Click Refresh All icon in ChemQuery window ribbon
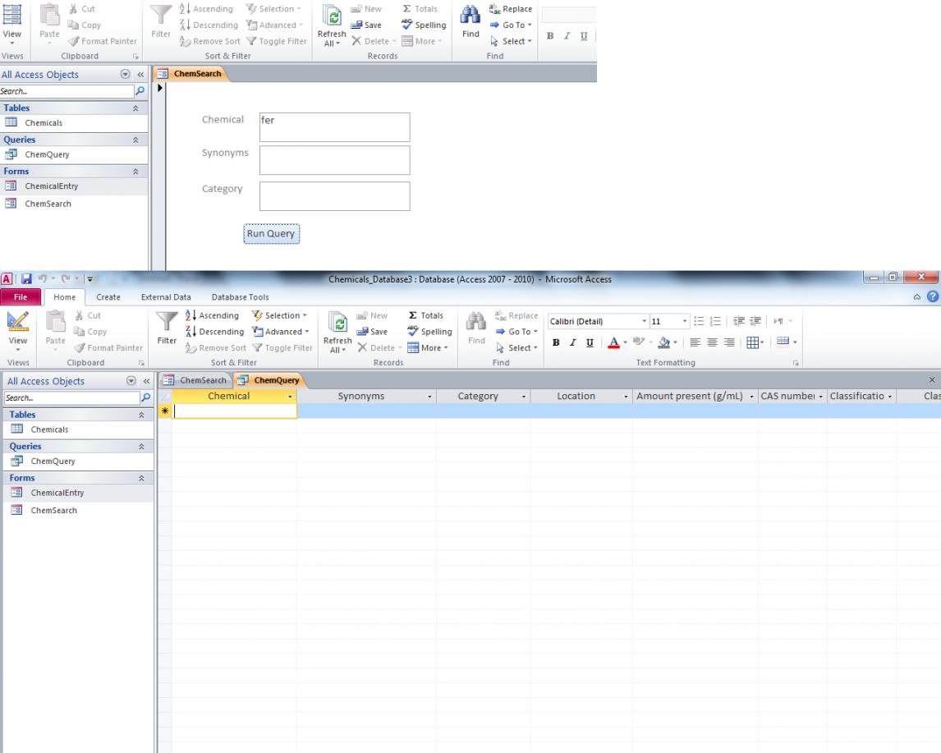The width and height of the screenshot is (941, 753). point(337,323)
